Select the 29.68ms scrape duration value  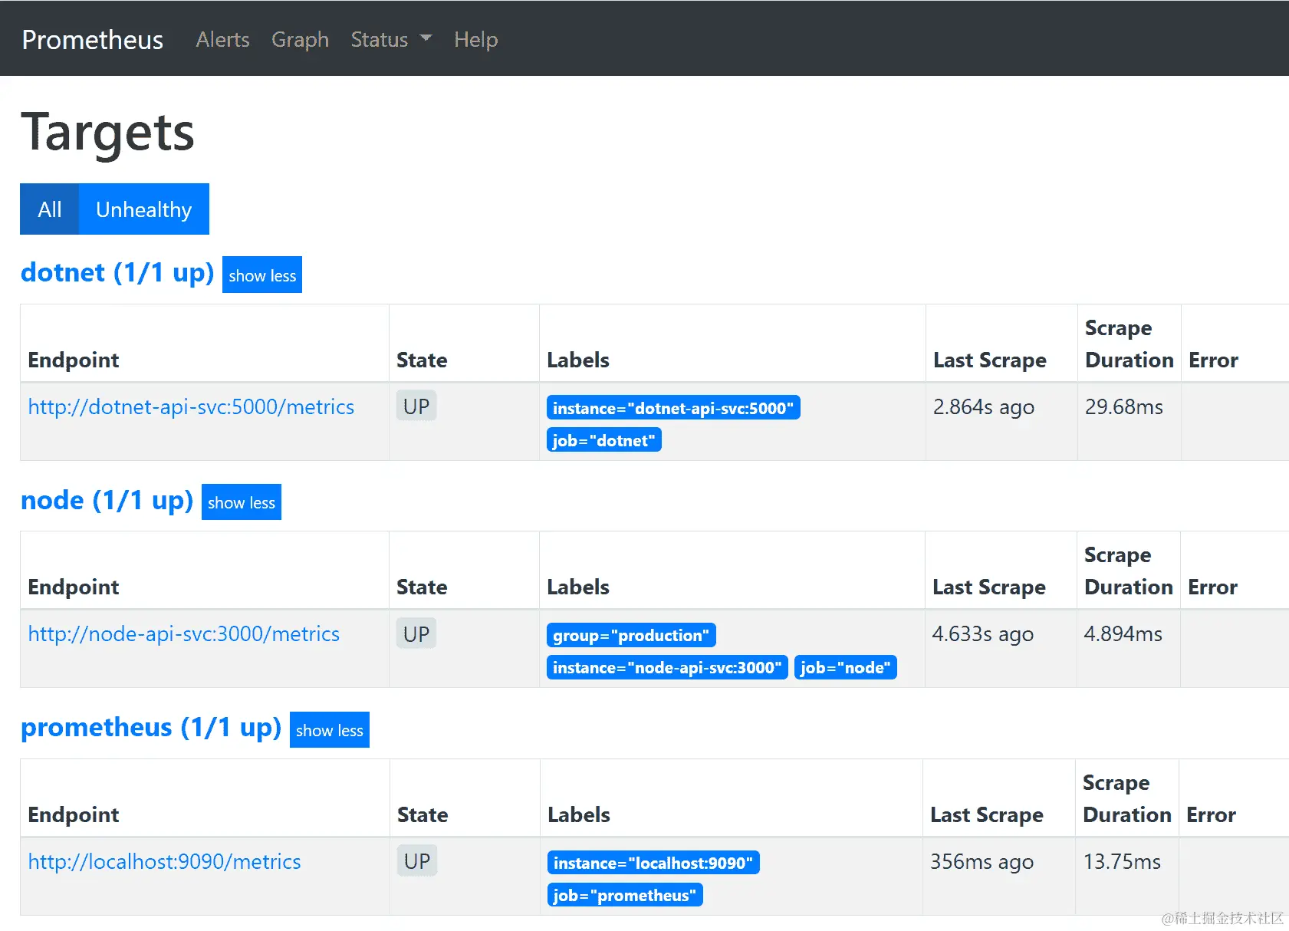1124,407
